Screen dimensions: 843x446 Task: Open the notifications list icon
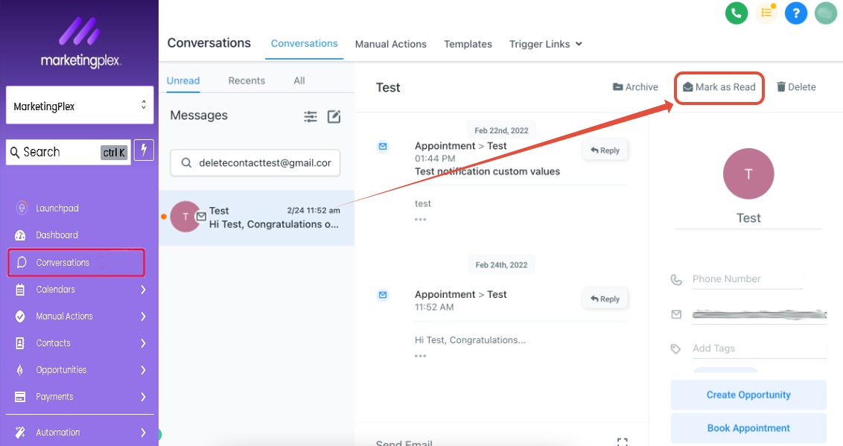tap(766, 13)
